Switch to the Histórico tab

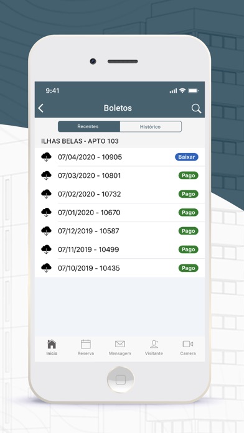[x=151, y=127]
